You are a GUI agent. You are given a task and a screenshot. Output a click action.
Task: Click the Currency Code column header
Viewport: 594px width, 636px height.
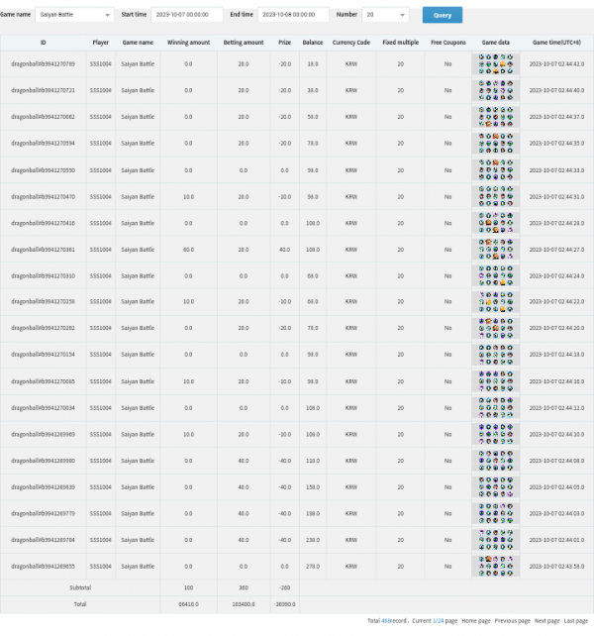click(351, 43)
